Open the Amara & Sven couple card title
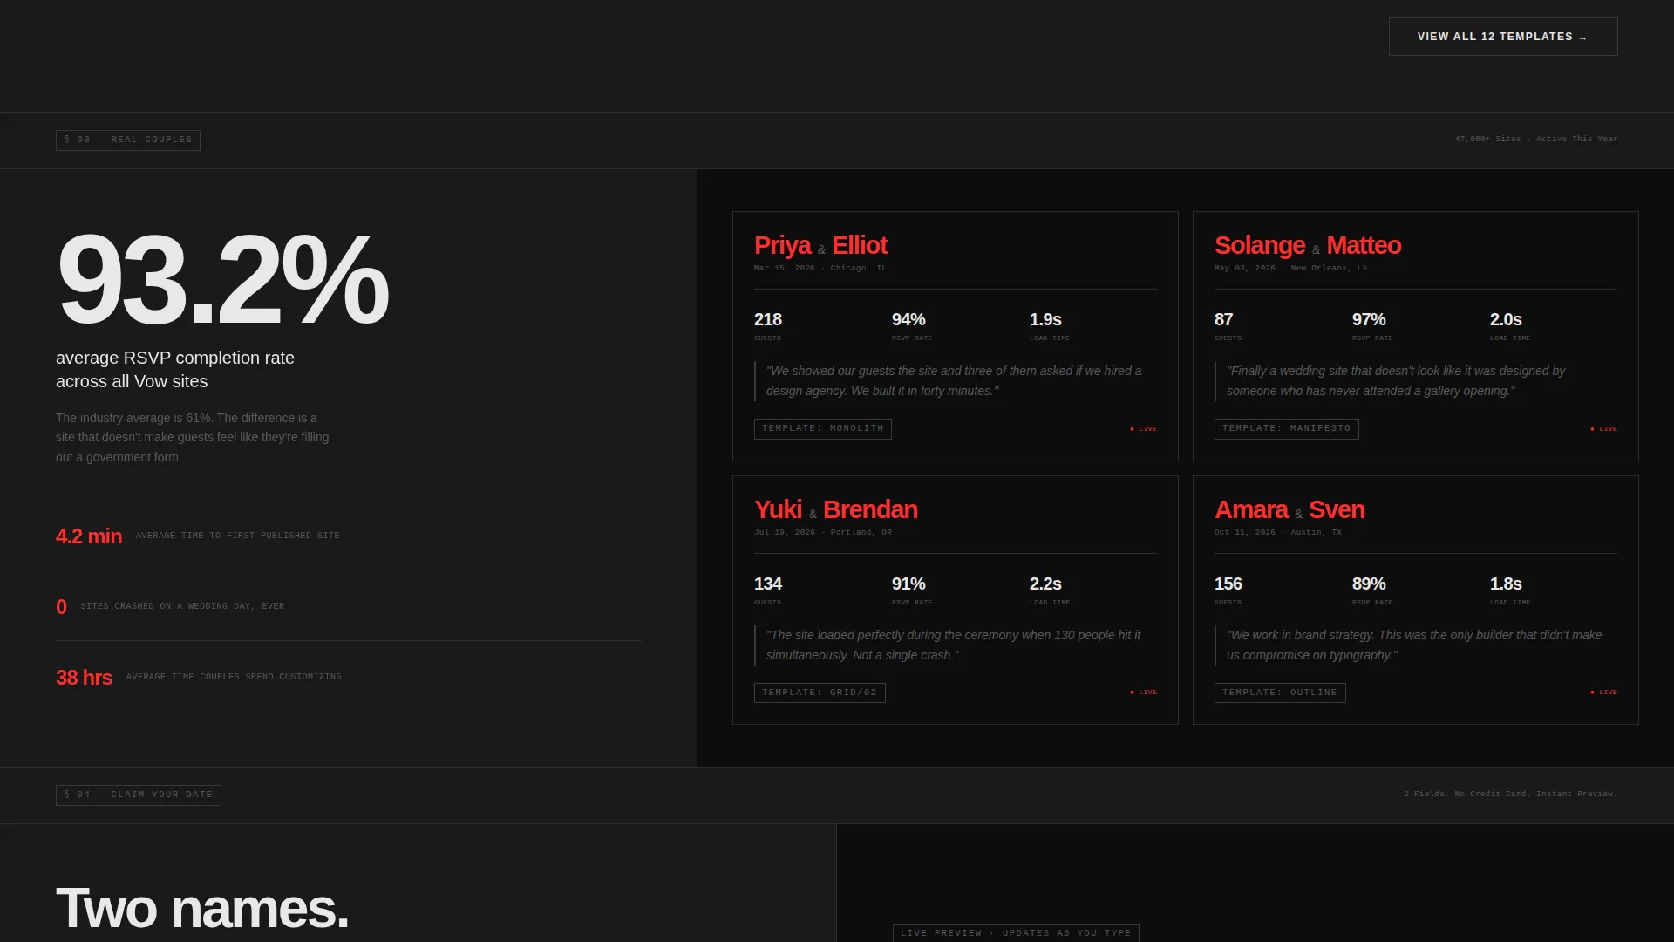This screenshot has height=942, width=1674. click(1290, 509)
